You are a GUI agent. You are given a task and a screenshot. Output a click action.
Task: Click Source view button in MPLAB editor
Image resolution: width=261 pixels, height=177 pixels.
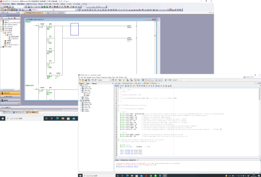pyautogui.click(x=117, y=86)
